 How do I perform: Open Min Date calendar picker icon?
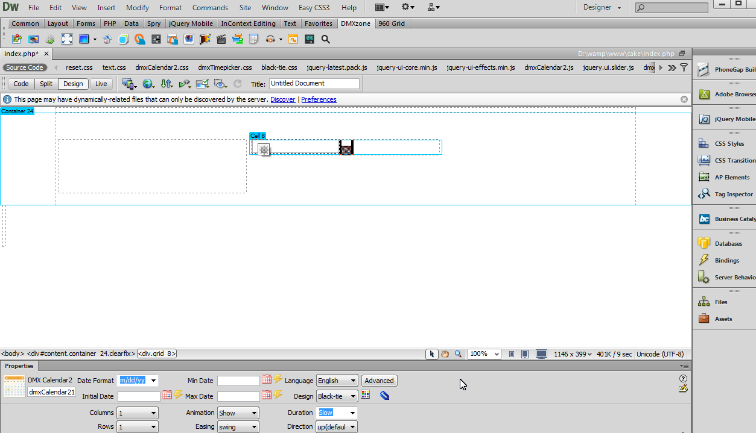[267, 379]
